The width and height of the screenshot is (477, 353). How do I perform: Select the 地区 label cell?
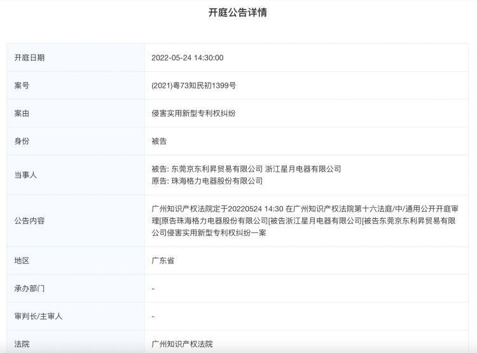[x=76, y=261]
